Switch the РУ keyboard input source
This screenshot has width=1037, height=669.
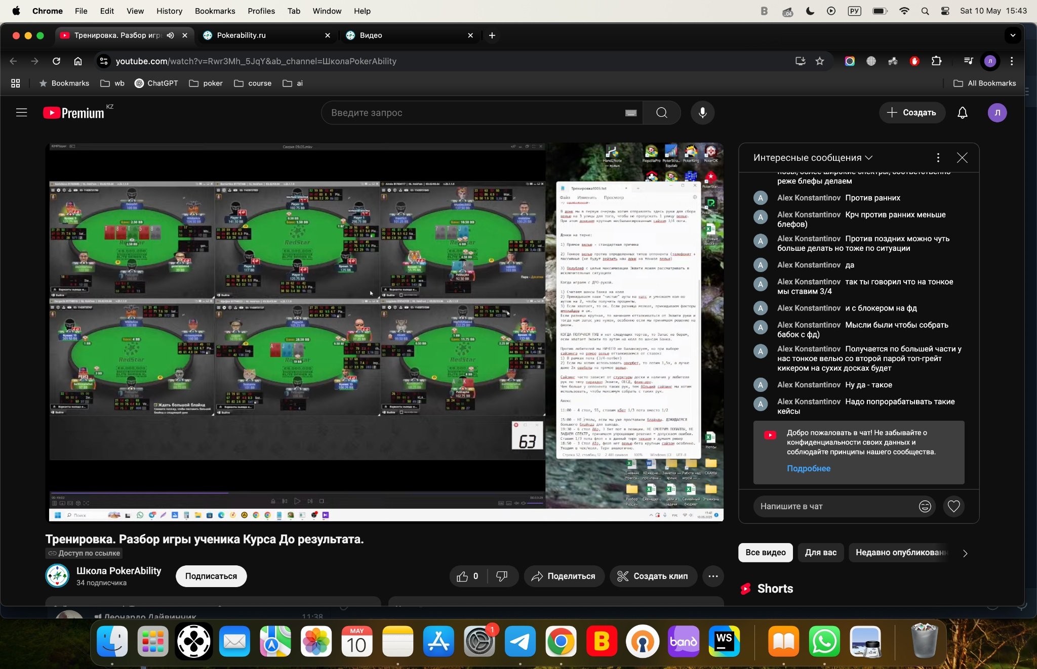click(x=854, y=11)
